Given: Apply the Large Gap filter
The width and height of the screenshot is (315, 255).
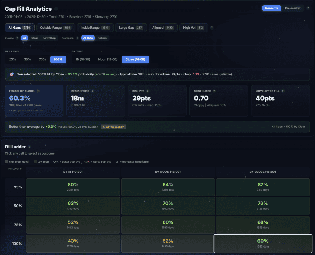Looking at the screenshot, I should pyautogui.click(x=131, y=27).
